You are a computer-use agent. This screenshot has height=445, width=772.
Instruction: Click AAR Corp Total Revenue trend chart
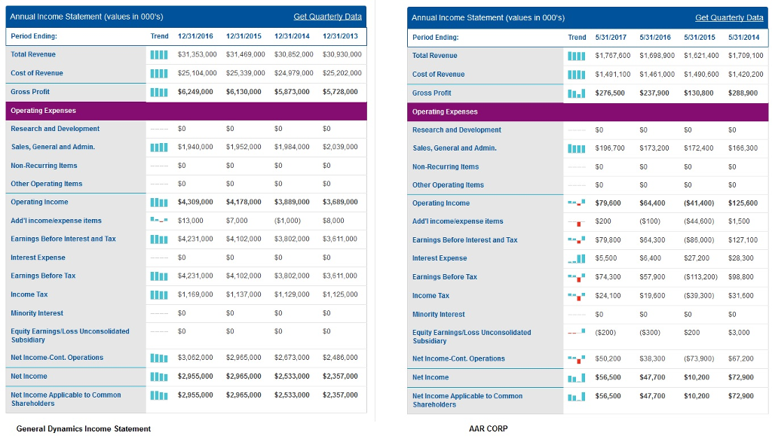[x=577, y=56]
